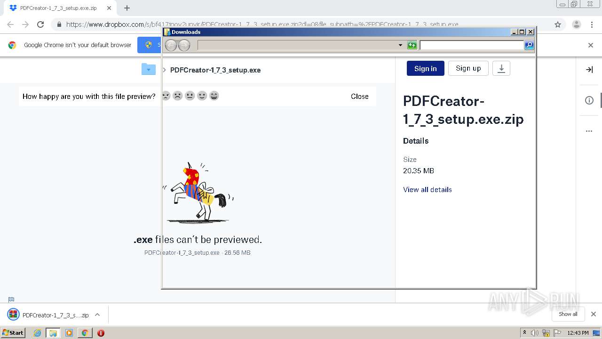Click the Dropbox download arrow icon
Image resolution: width=602 pixels, height=339 pixels.
(x=501, y=68)
